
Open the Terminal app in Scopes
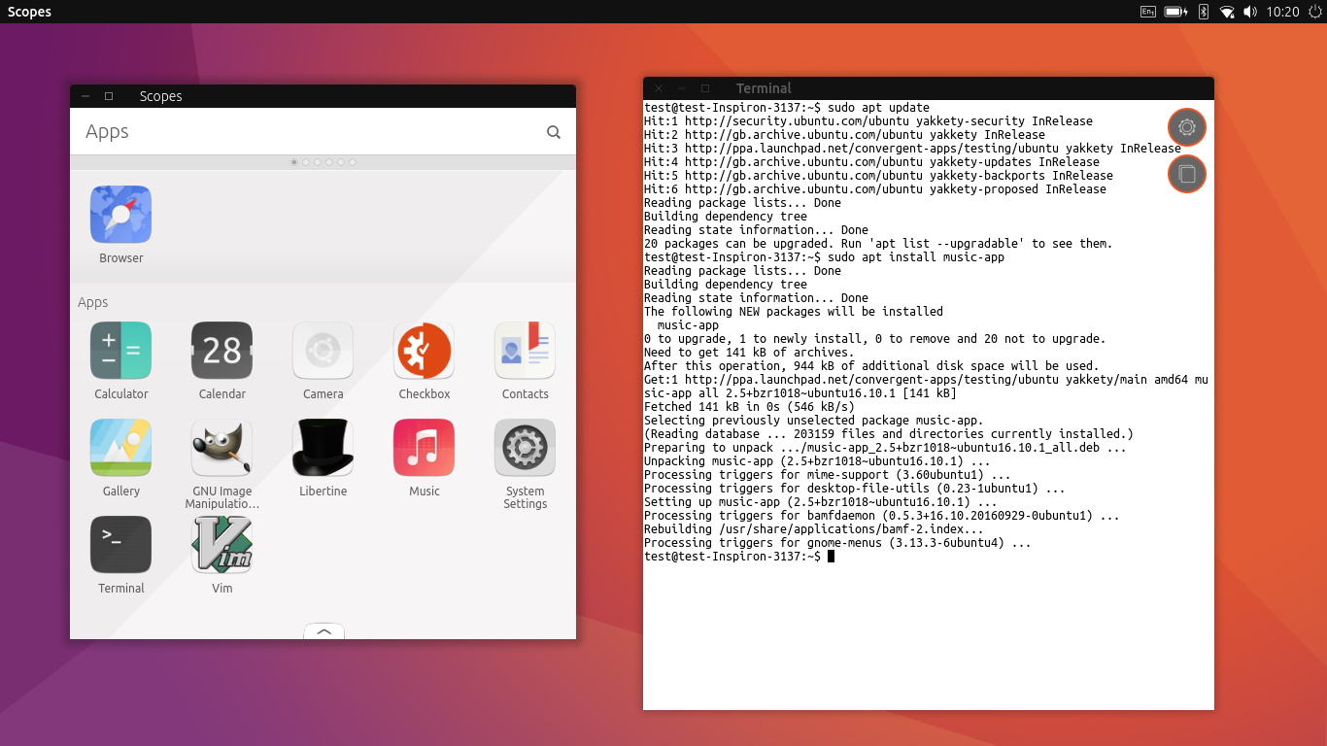coord(120,545)
